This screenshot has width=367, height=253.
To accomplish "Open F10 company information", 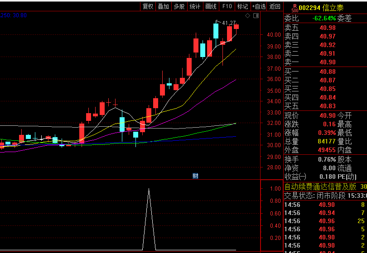I will click(x=227, y=6).
